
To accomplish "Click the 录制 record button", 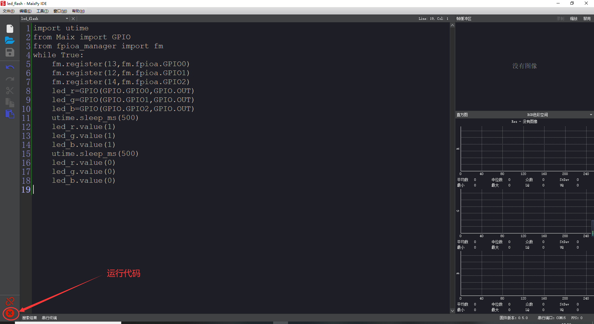I will point(560,19).
